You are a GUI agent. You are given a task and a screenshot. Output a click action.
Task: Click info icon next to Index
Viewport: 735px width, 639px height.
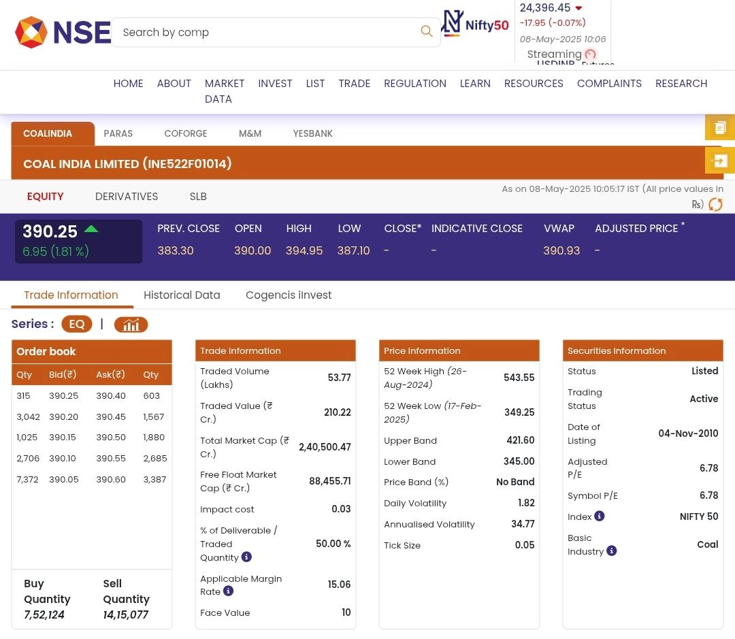pyautogui.click(x=600, y=517)
